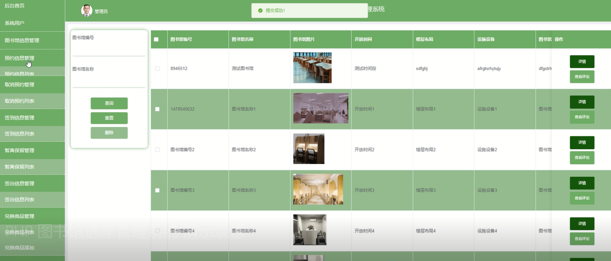Expand 签到信息管理 sidebar menu
Viewport: 611px width, 261px height.
pos(32,118)
